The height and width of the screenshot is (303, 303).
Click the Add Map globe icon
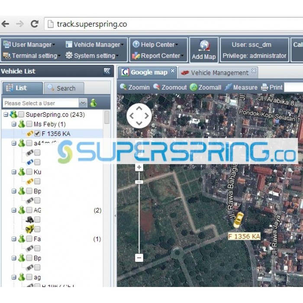click(203, 46)
